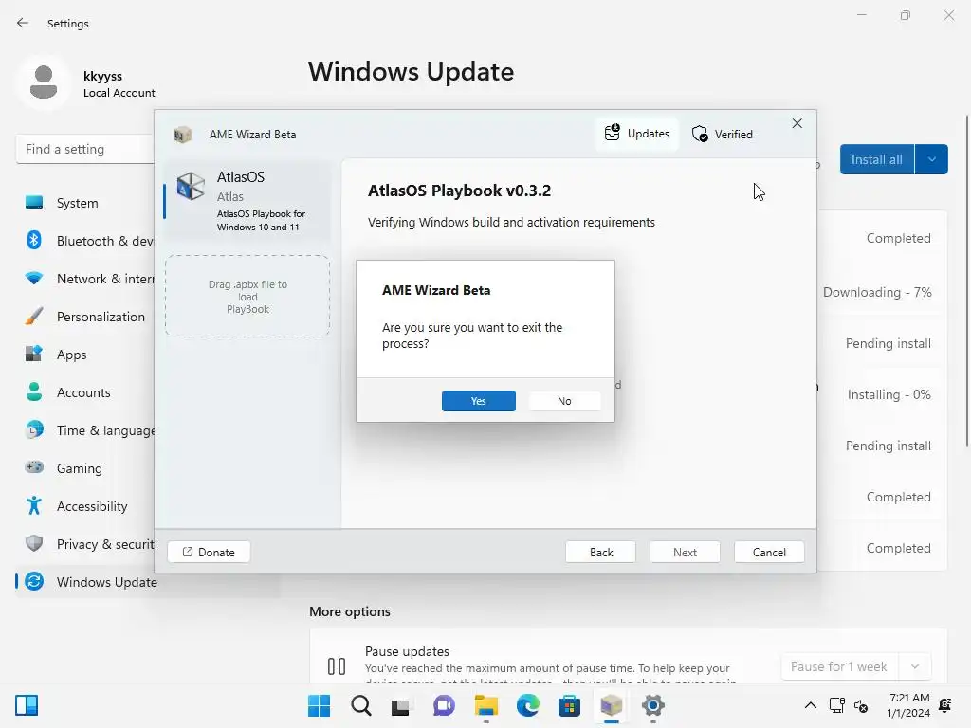Screen dimensions: 971x728
Task: Click the Time & language clock icon
Action: click(x=34, y=429)
